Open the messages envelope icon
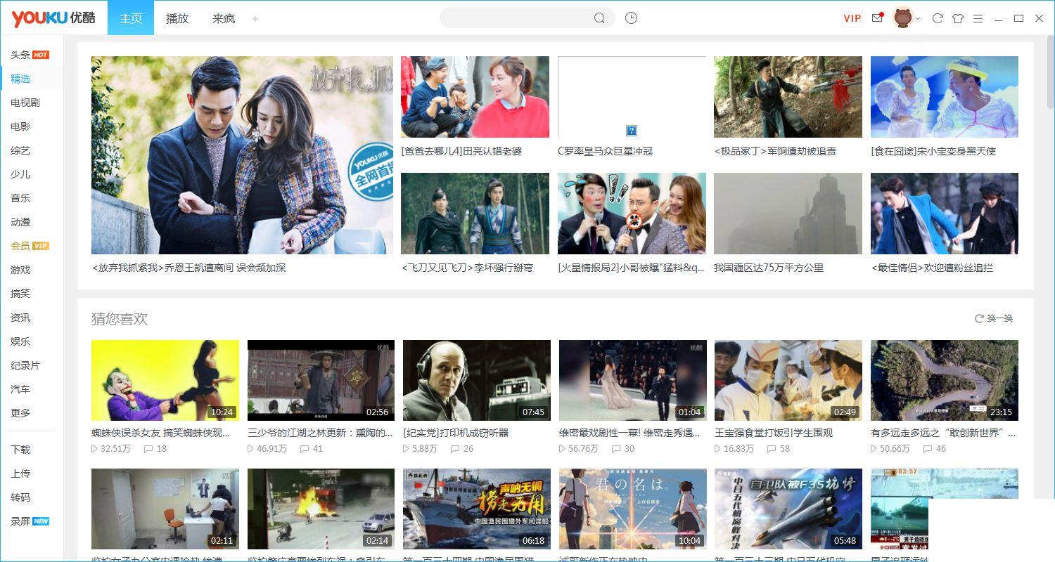The width and height of the screenshot is (1055, 562). point(877,18)
